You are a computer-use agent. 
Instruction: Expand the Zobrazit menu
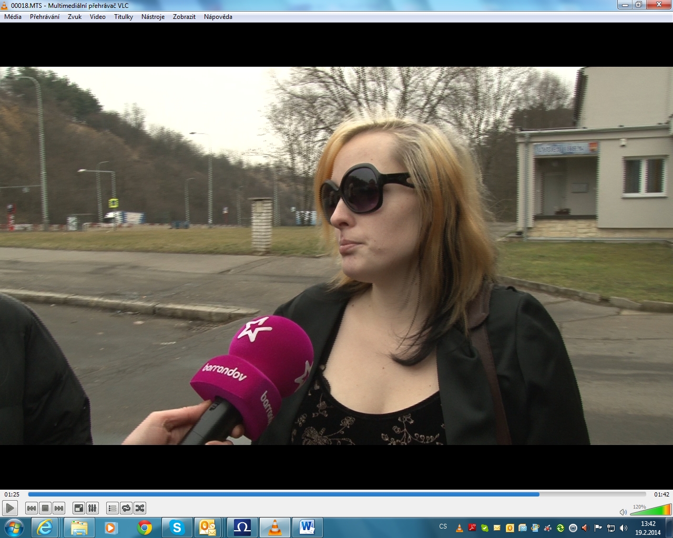[x=184, y=17]
